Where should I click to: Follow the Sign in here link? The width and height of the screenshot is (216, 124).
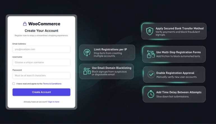(54, 102)
